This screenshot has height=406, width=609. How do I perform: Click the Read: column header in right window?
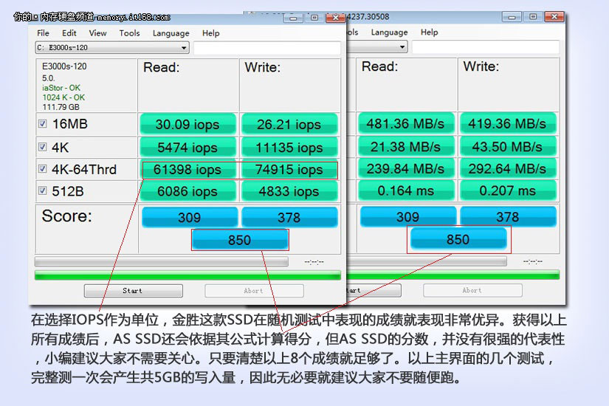380,66
